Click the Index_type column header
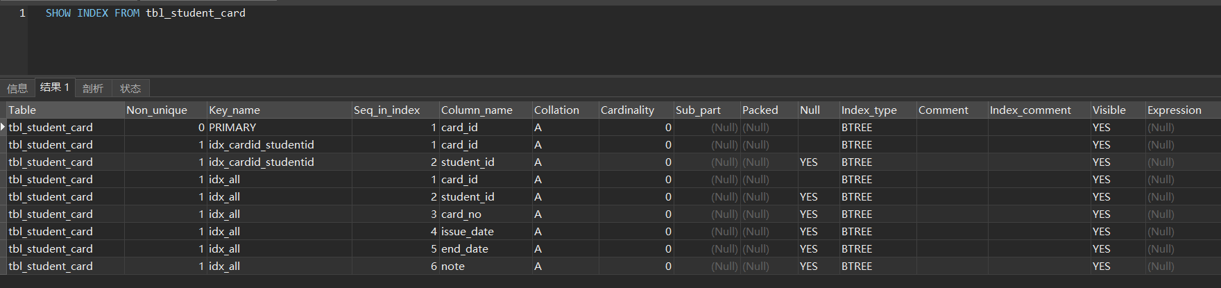Screen dimensions: 1221x288 878,110
